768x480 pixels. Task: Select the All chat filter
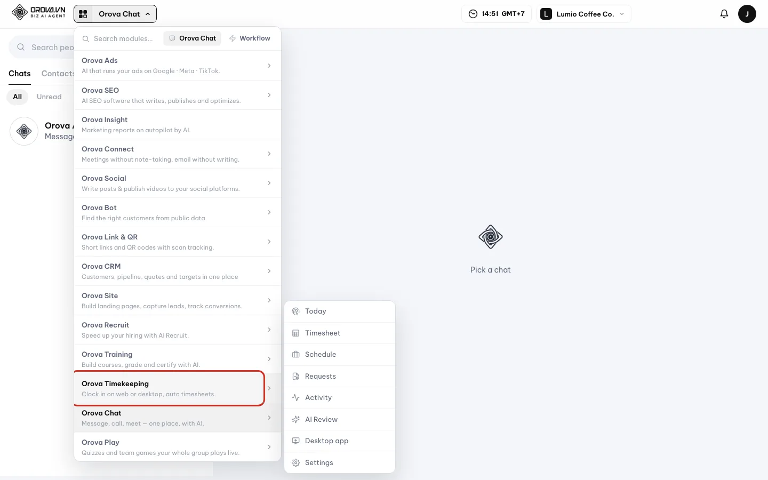tap(18, 97)
